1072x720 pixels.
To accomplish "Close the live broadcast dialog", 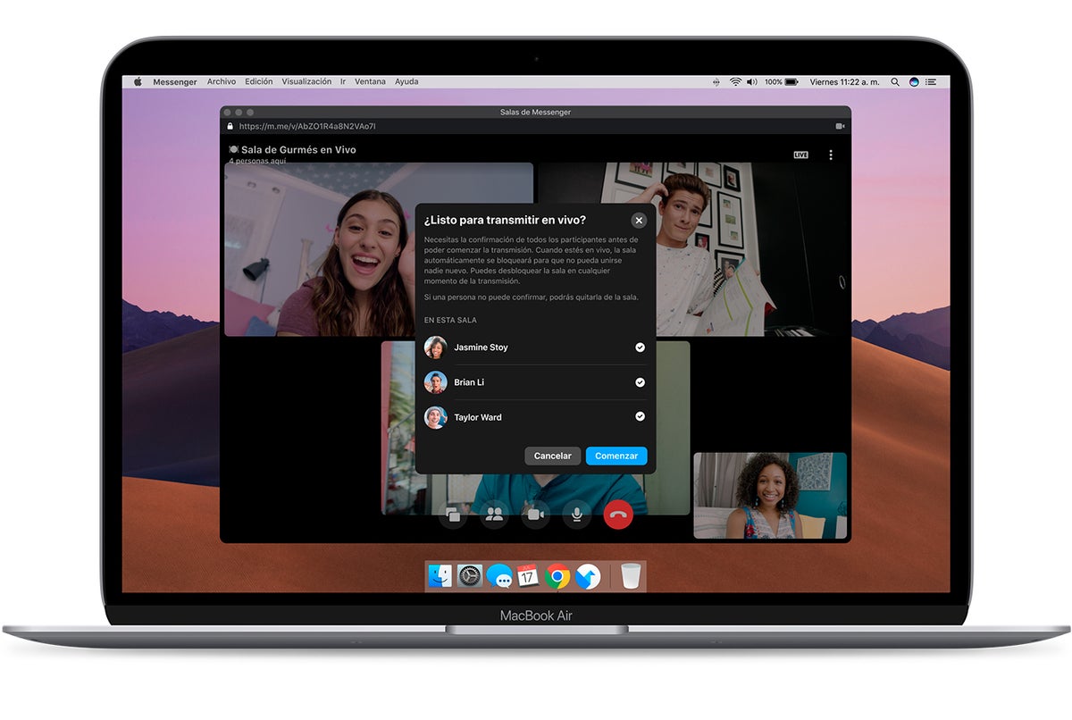I will (x=639, y=221).
